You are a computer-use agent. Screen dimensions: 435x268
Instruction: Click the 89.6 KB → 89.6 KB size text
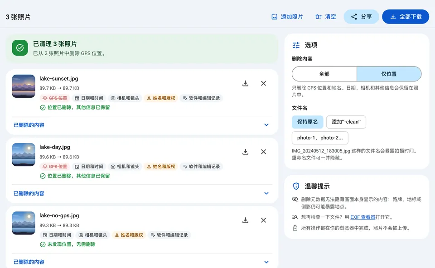pos(59,157)
